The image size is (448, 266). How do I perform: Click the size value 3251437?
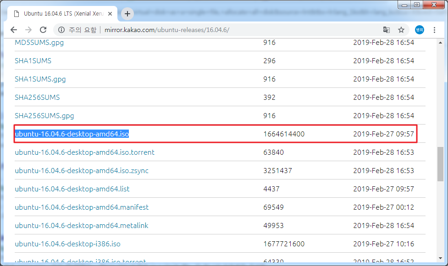pos(278,171)
